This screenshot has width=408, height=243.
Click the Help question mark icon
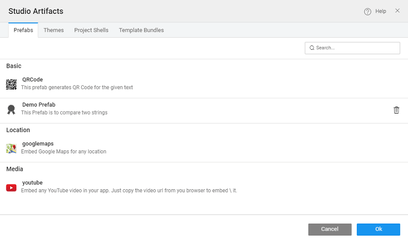coord(368,11)
